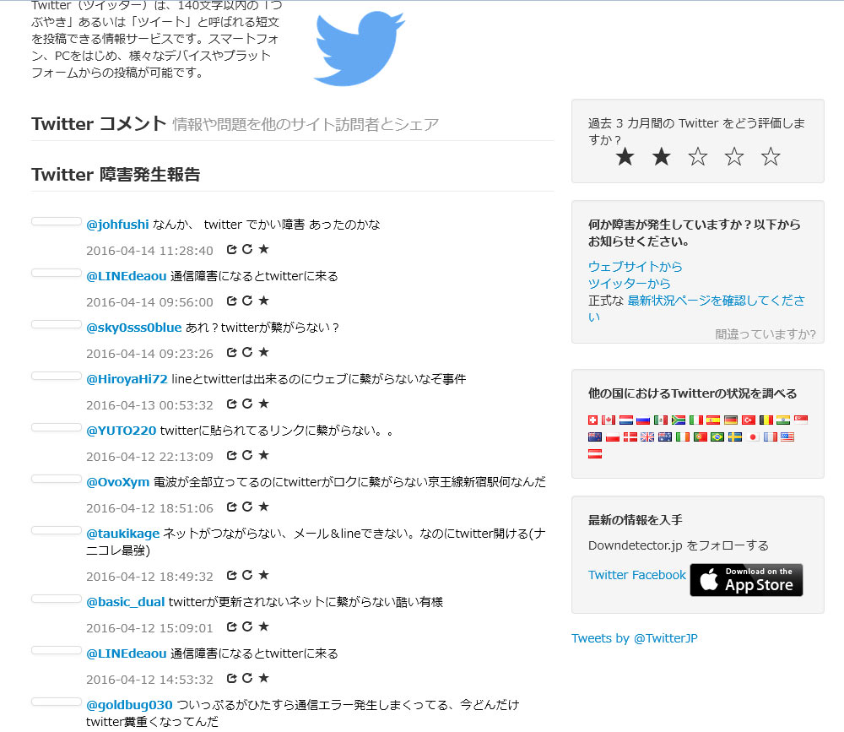
Task: Select the Spain flag
Action: click(x=713, y=420)
